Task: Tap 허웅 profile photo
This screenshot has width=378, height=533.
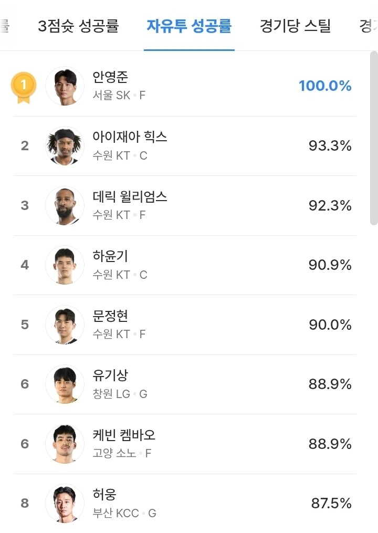Action: [65, 504]
